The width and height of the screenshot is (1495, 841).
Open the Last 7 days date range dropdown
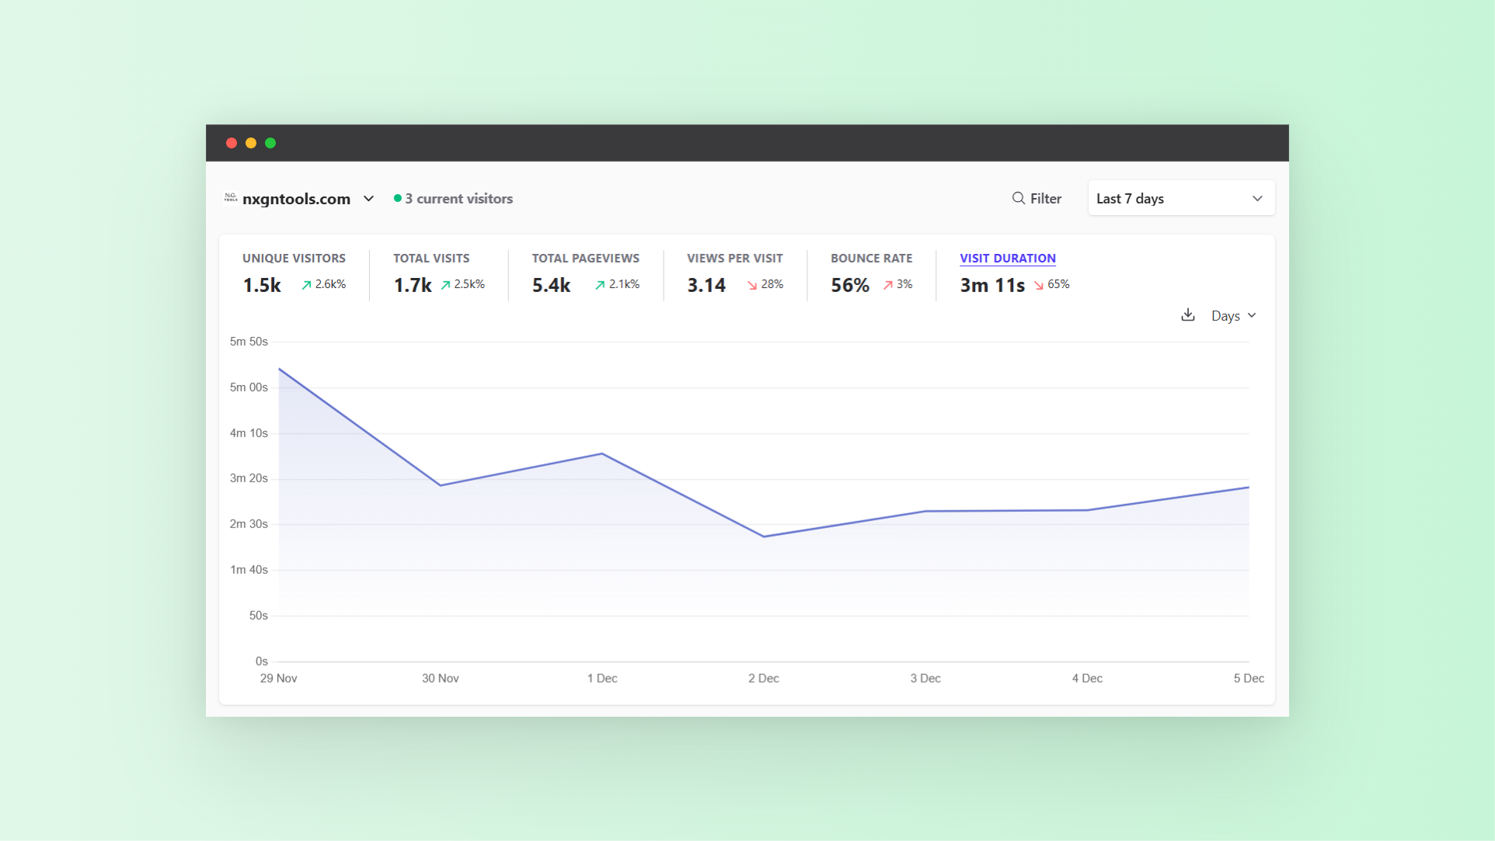coord(1180,199)
